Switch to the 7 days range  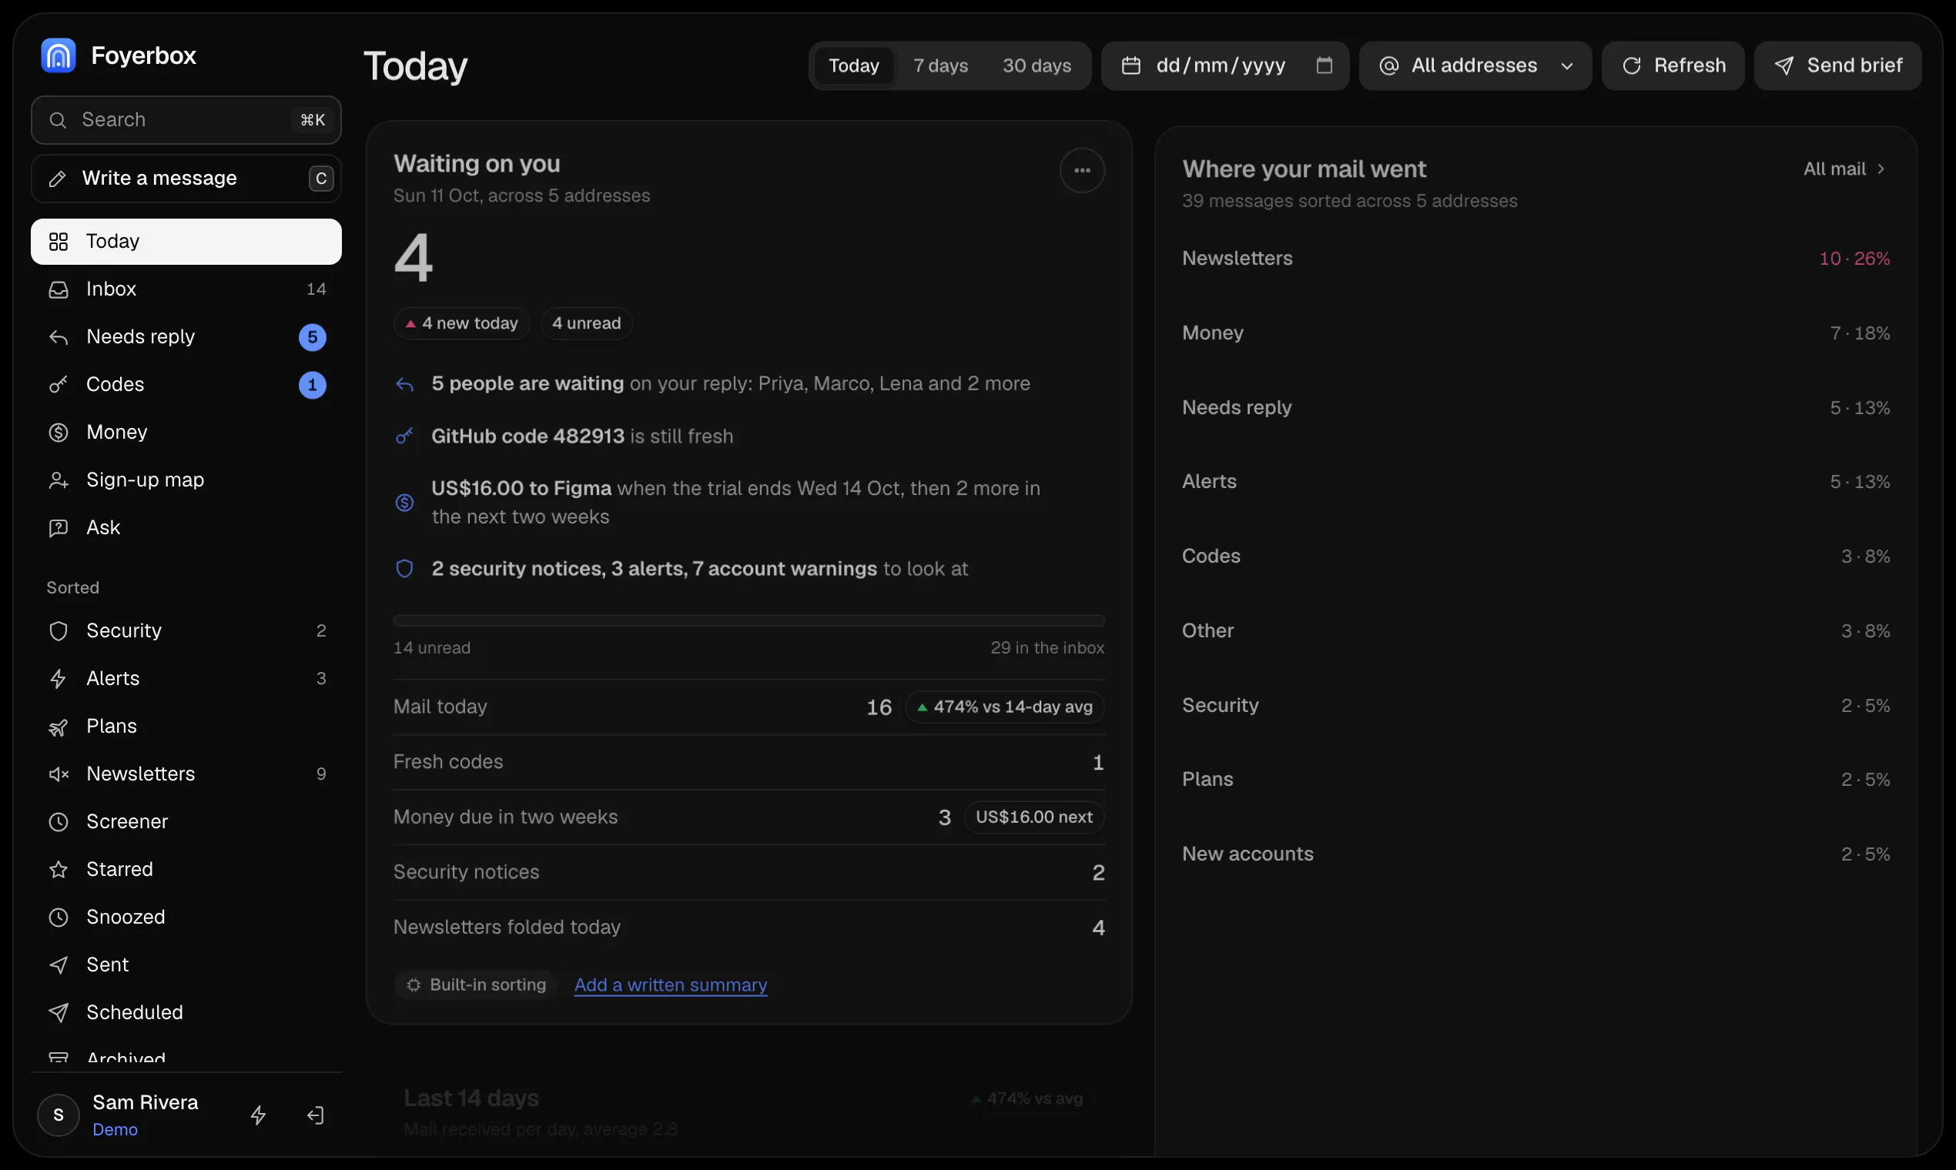[x=940, y=65]
